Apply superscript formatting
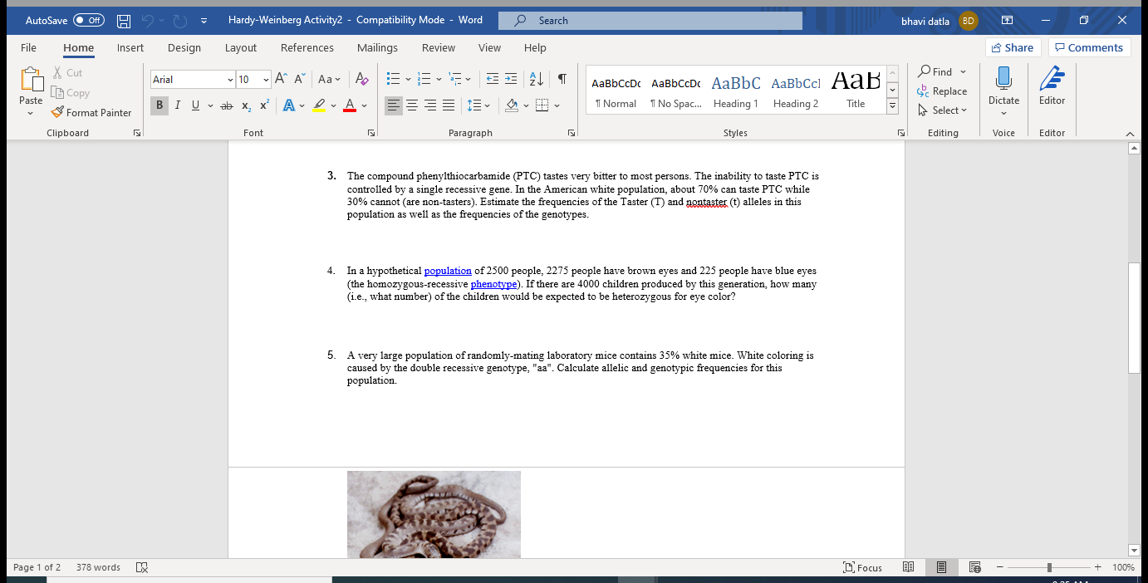Screen dimensions: 1148x583 (x=264, y=105)
